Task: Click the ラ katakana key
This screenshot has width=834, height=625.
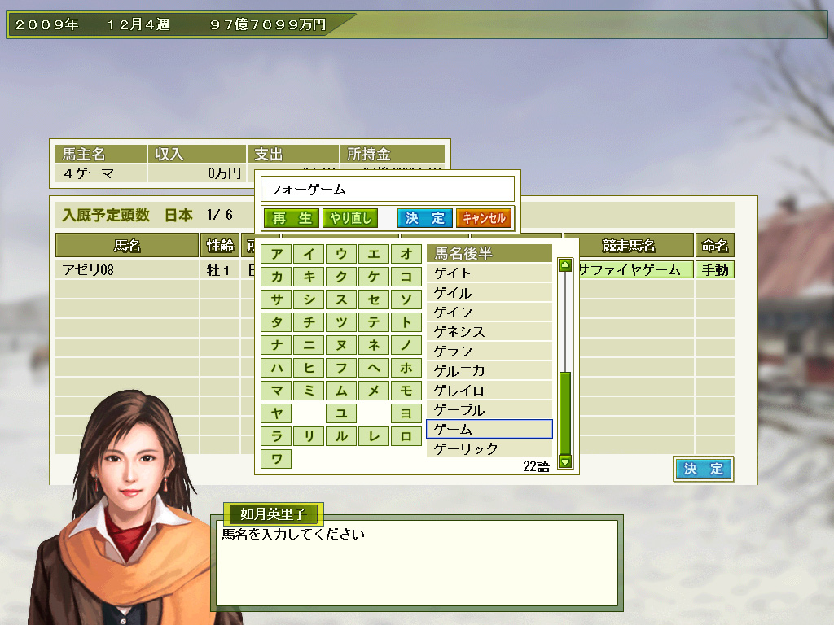Action: click(x=277, y=437)
